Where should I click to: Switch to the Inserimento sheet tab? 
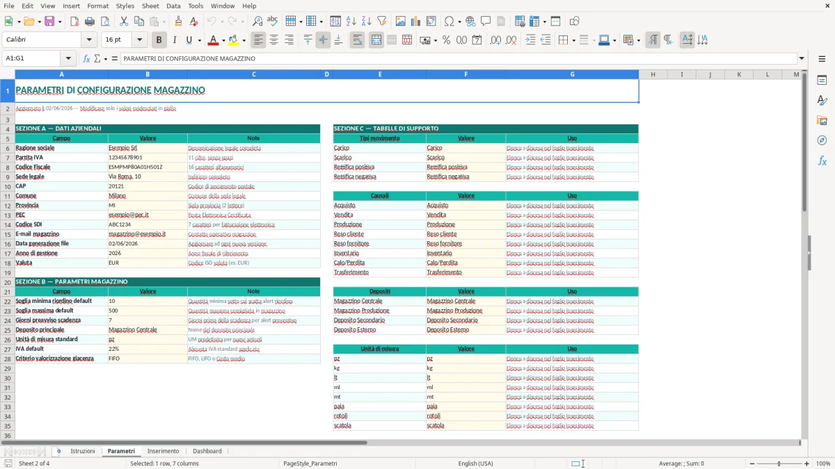point(164,451)
